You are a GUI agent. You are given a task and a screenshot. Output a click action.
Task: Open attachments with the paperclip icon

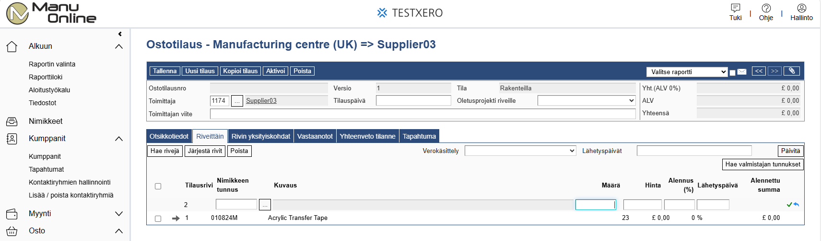[792, 71]
